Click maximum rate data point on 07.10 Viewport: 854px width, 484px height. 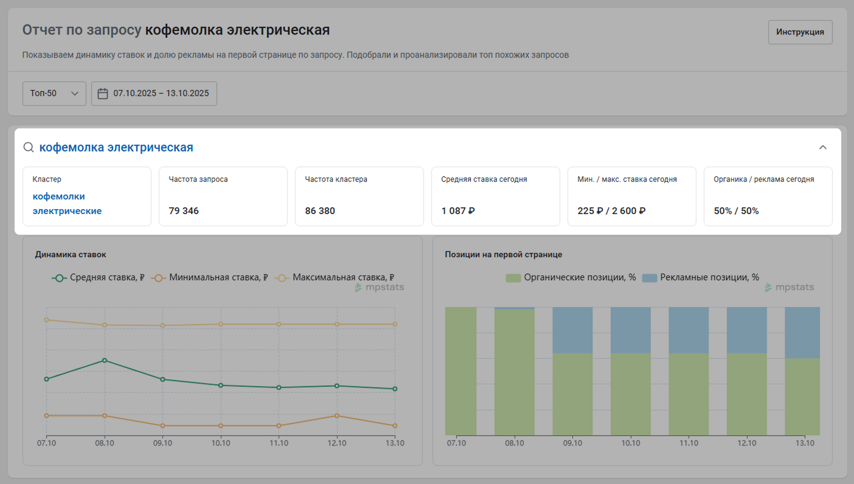[47, 320]
